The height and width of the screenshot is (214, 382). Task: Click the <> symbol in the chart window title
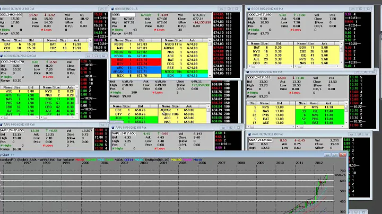[12, 155]
